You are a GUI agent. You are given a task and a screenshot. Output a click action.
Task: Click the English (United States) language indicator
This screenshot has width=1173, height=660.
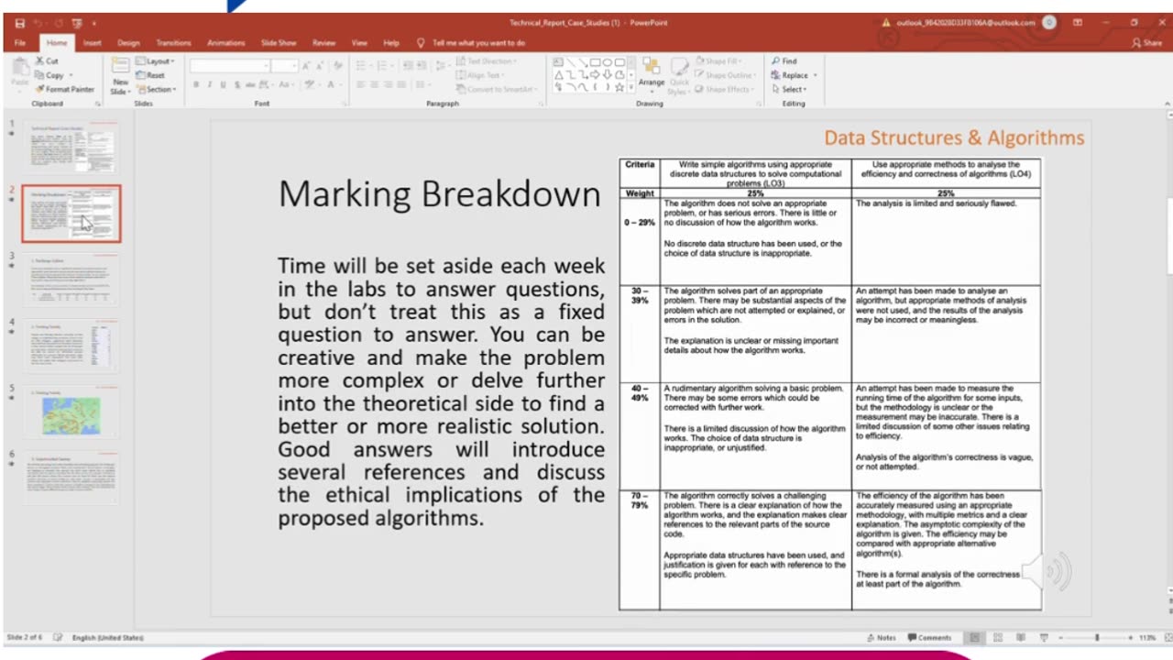pos(108,637)
